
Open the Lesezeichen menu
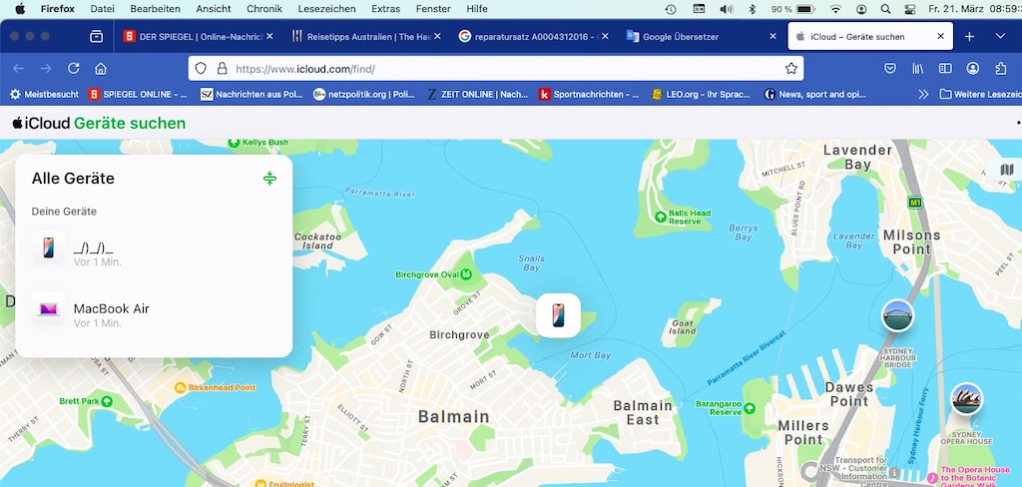pyautogui.click(x=328, y=9)
